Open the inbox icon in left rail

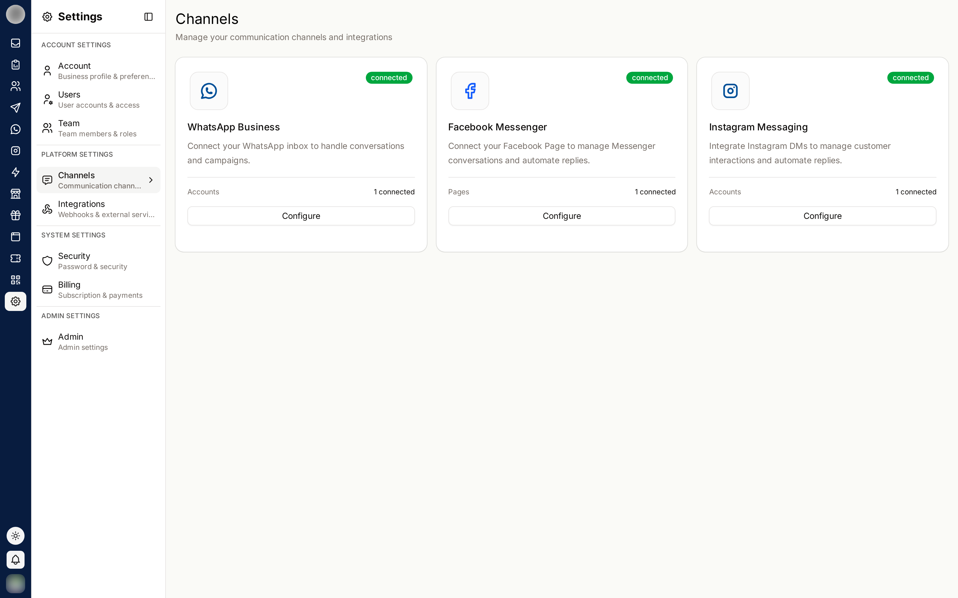[16, 43]
